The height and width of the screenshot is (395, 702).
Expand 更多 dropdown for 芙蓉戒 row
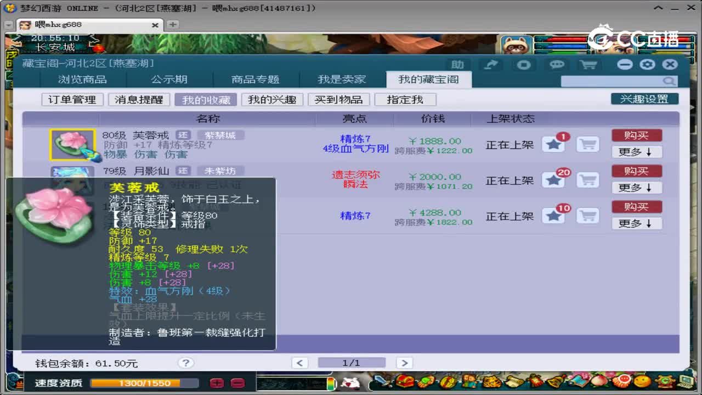point(637,152)
